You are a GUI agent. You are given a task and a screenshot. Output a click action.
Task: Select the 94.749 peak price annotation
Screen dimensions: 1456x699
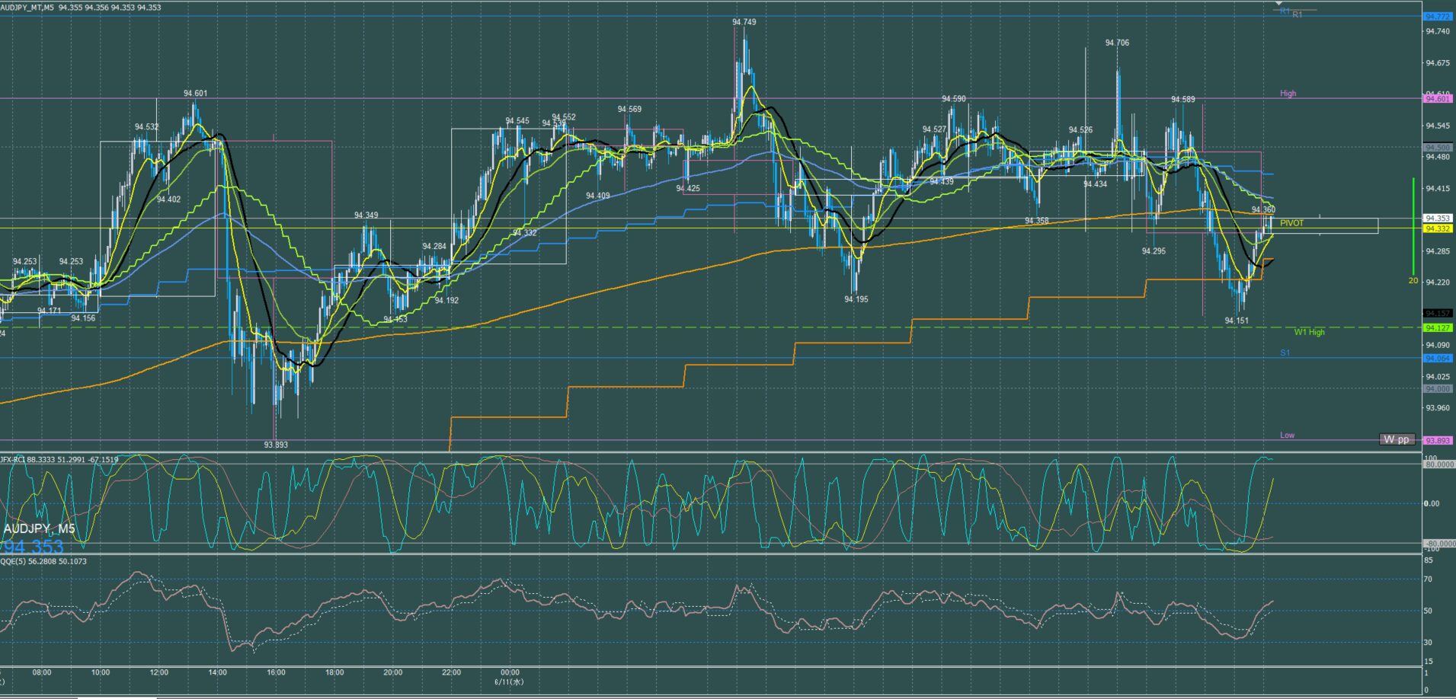point(744,22)
